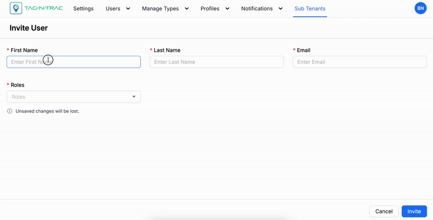Expand the Manage Types chevron arrow
This screenshot has width=433, height=220.
187,9
